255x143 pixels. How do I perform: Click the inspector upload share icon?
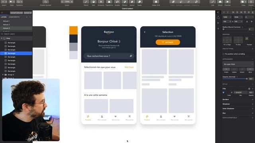(x=218, y=17)
